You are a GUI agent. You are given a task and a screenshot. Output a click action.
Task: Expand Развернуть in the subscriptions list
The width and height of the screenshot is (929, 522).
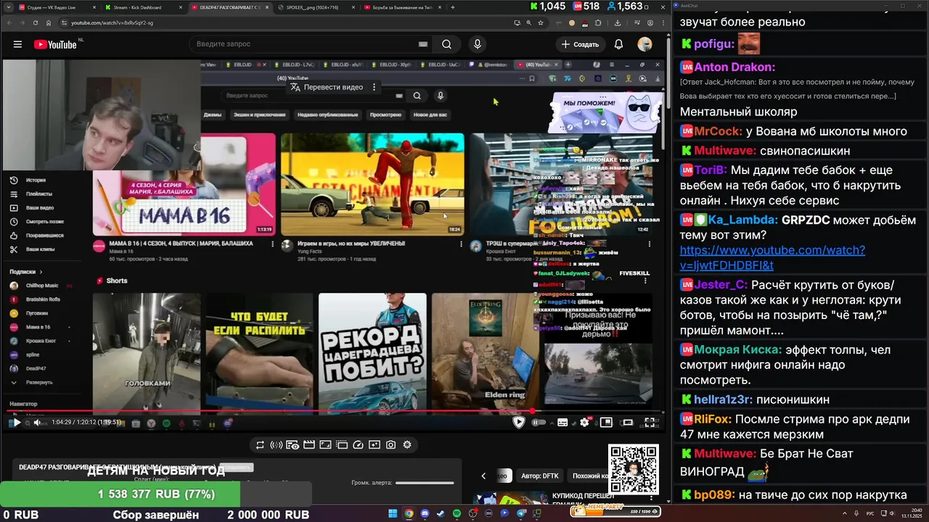point(39,382)
